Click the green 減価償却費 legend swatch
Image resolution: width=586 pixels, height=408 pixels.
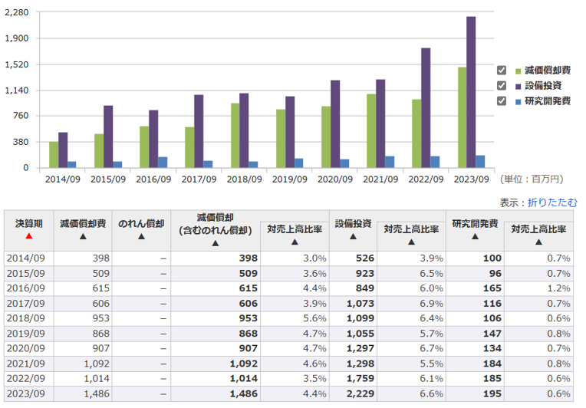(x=519, y=70)
